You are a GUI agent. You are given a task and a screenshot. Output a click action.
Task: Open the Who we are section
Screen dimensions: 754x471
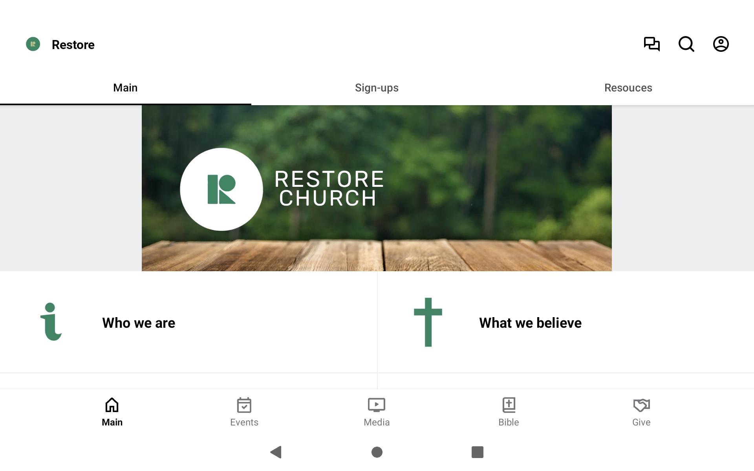coord(188,322)
